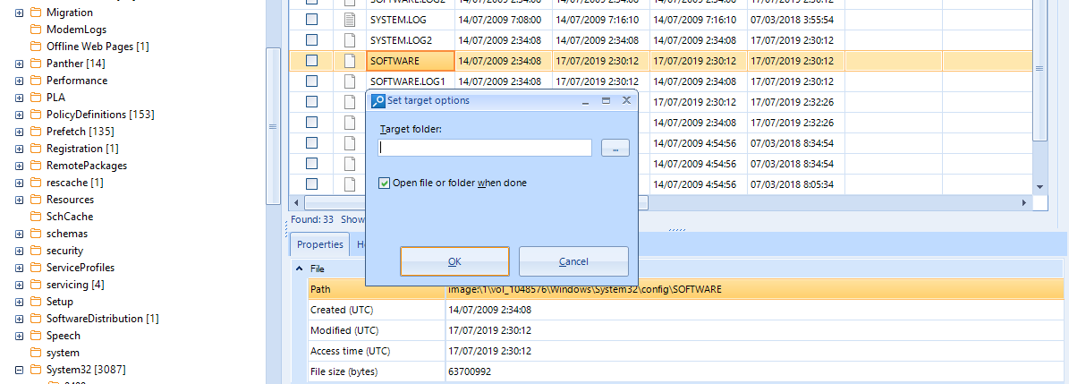
Task: Open folder browser with the ellipsis button
Action: [615, 149]
